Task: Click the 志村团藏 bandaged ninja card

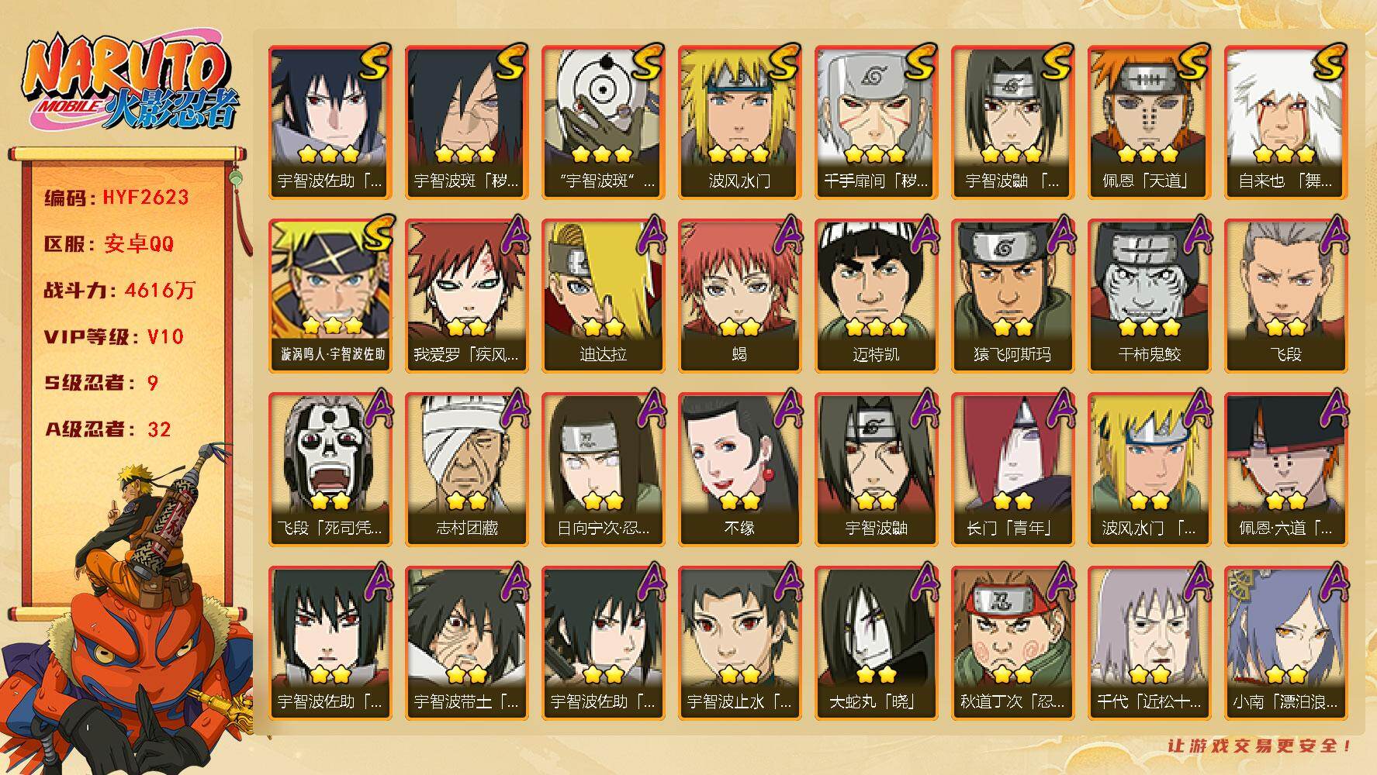Action: [466, 470]
